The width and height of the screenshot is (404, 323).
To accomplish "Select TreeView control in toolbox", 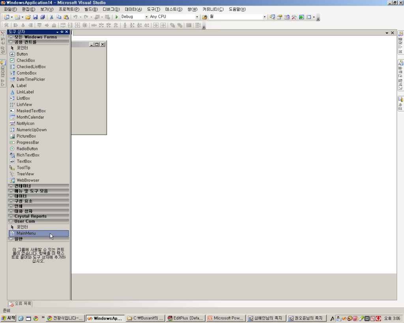I will click(39, 174).
